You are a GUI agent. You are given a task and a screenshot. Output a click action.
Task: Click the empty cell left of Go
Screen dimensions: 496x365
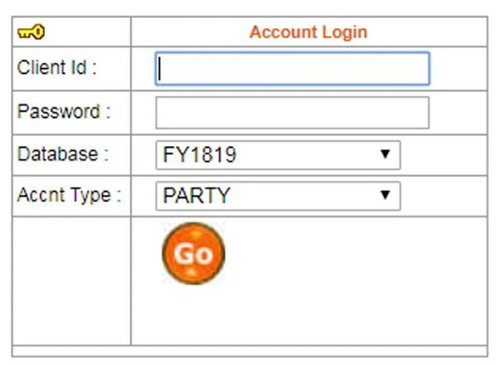[x=71, y=281]
